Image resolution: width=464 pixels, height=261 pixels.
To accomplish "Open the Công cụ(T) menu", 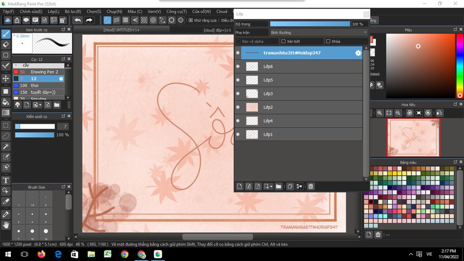I will (176, 11).
